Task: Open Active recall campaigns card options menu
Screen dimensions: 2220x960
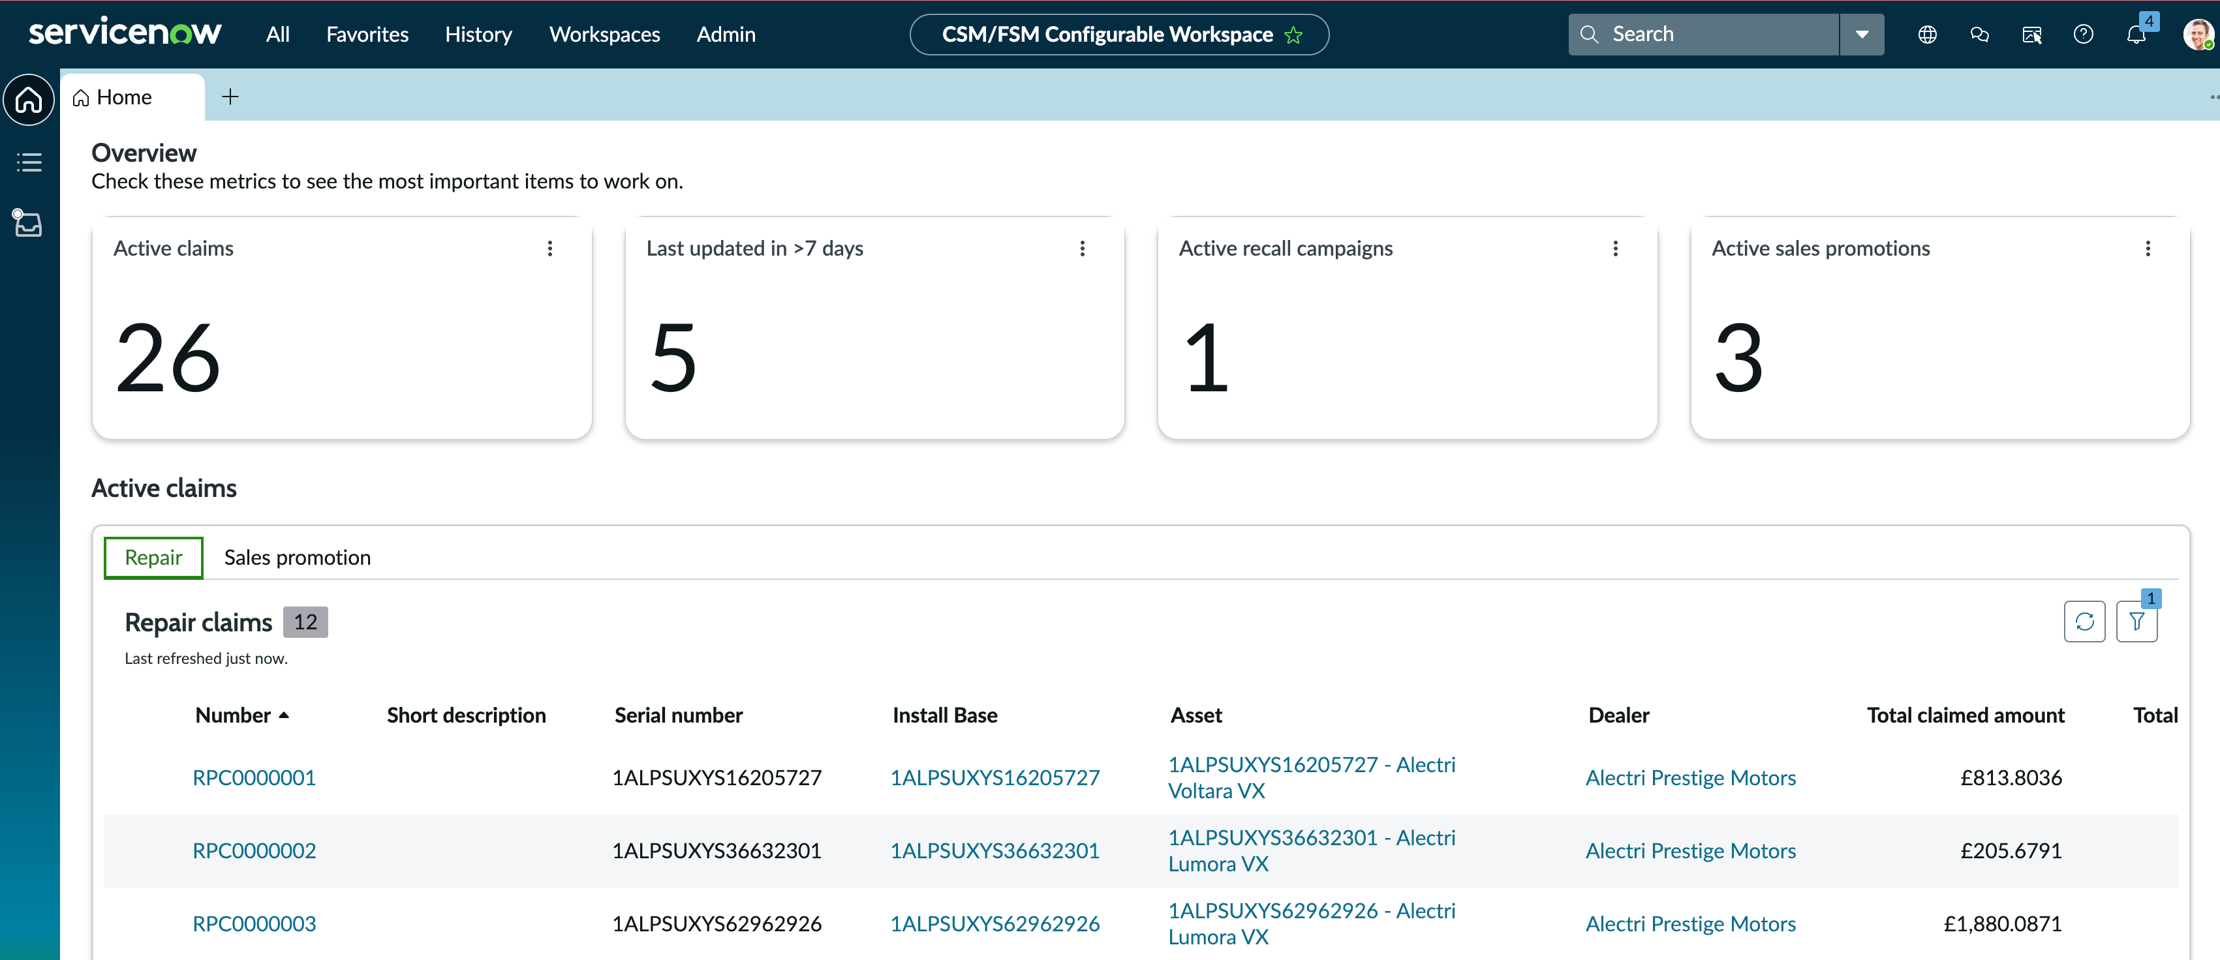Action: click(x=1615, y=249)
